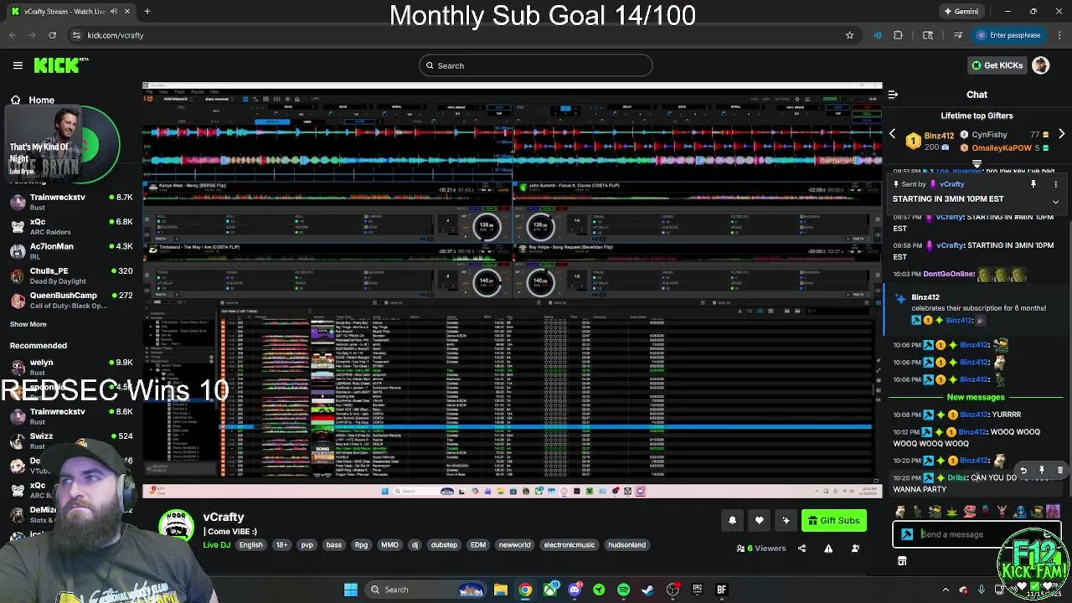1072x603 pixels.
Task: Click the 18+ tag
Action: (x=281, y=545)
